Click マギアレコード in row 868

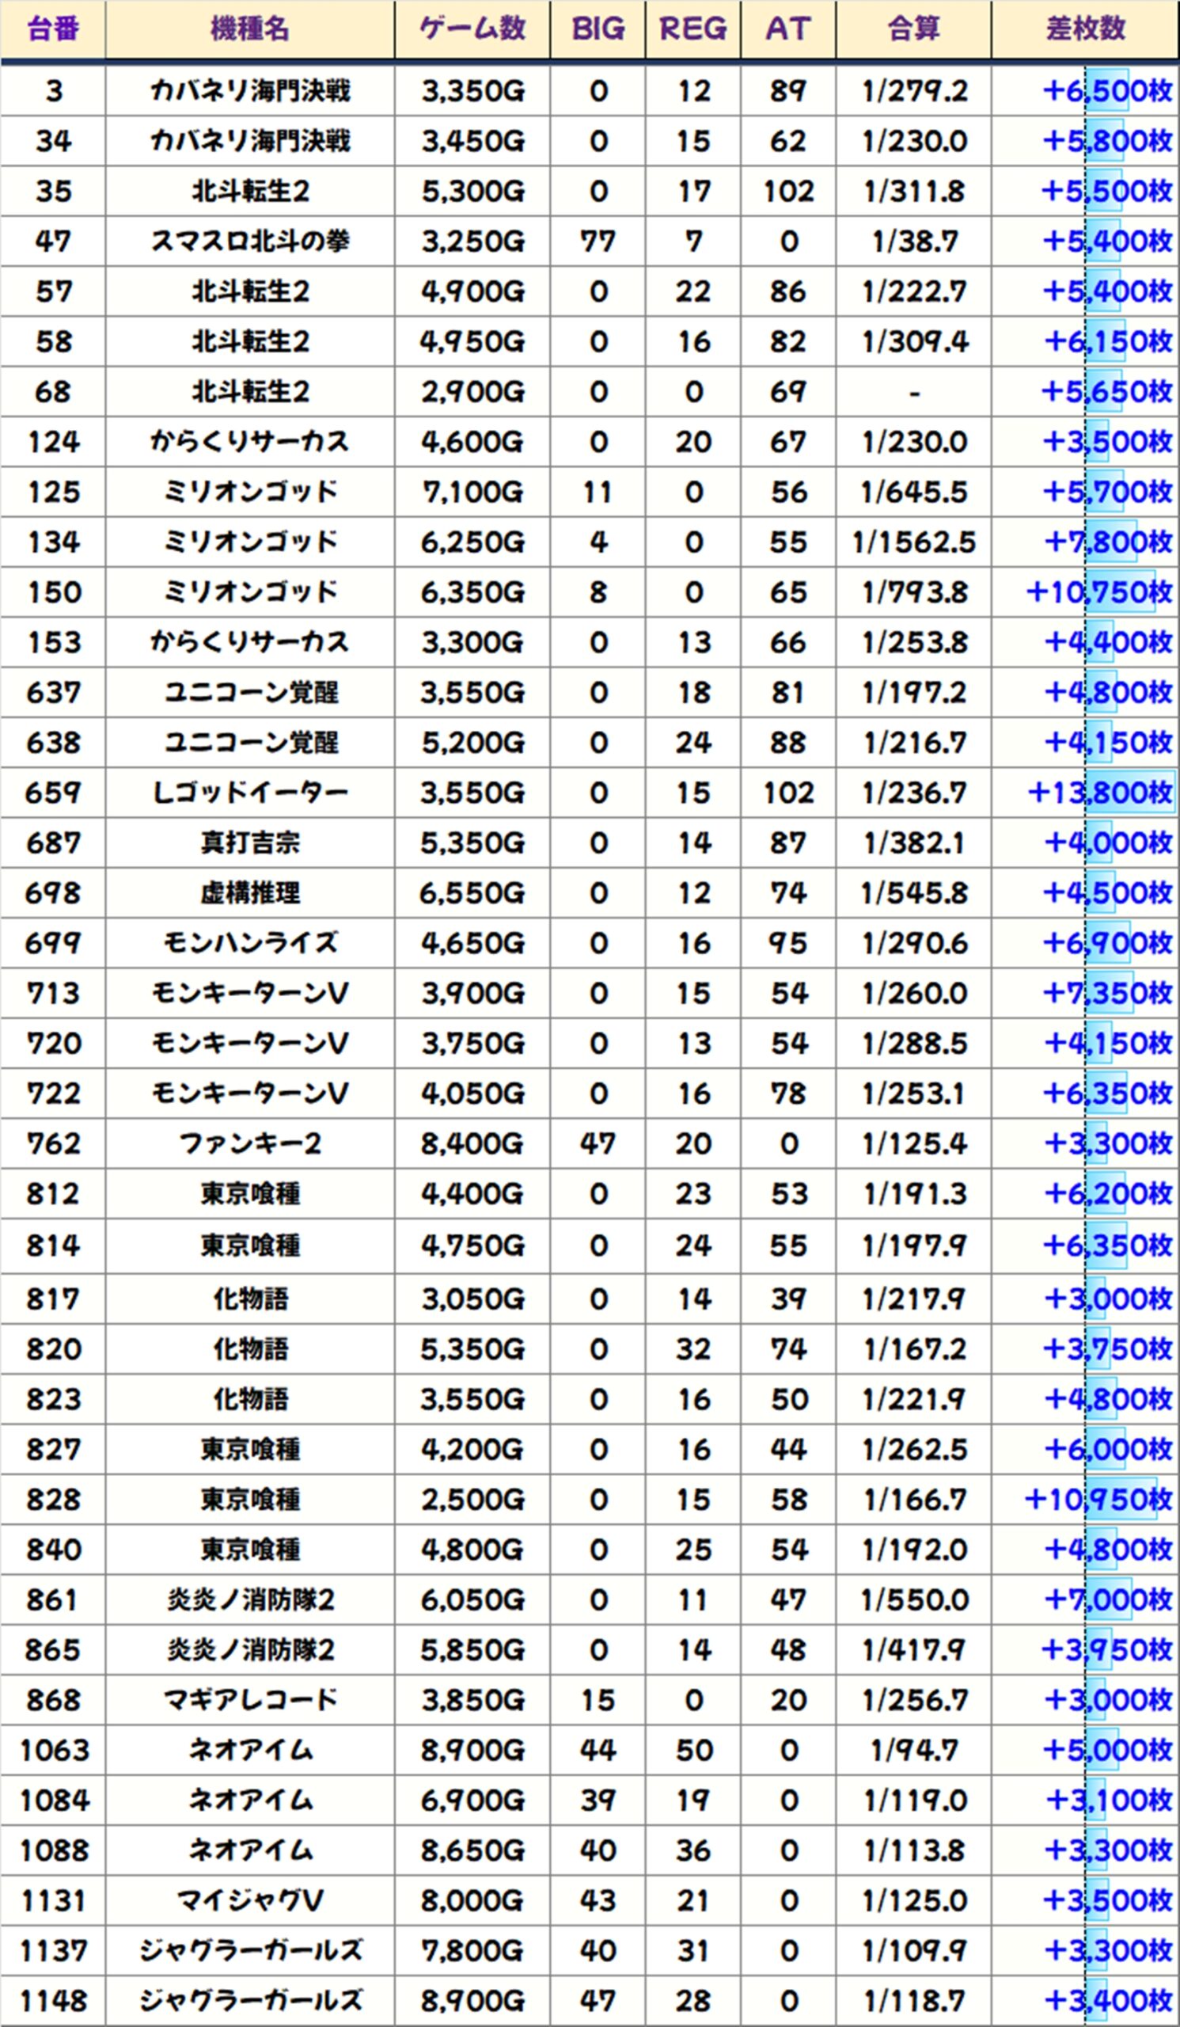(x=249, y=1701)
